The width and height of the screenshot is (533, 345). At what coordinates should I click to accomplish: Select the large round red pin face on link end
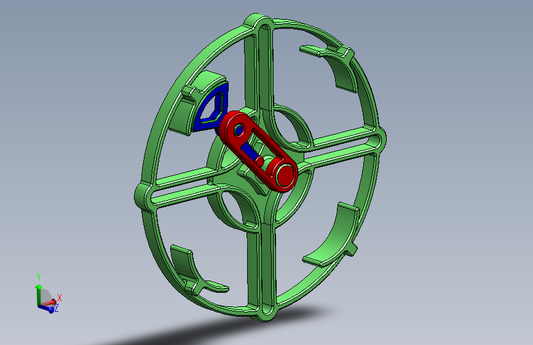tap(286, 175)
